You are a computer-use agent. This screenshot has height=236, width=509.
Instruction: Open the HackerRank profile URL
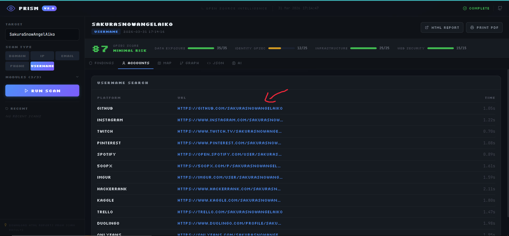point(229,189)
